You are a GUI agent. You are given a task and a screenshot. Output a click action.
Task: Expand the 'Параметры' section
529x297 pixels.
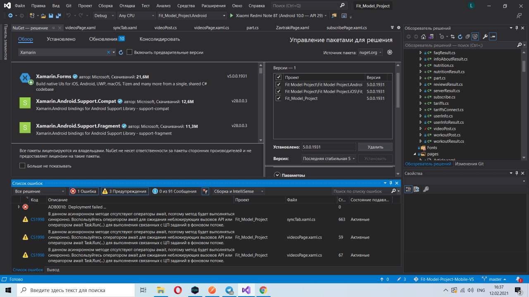pos(277,175)
